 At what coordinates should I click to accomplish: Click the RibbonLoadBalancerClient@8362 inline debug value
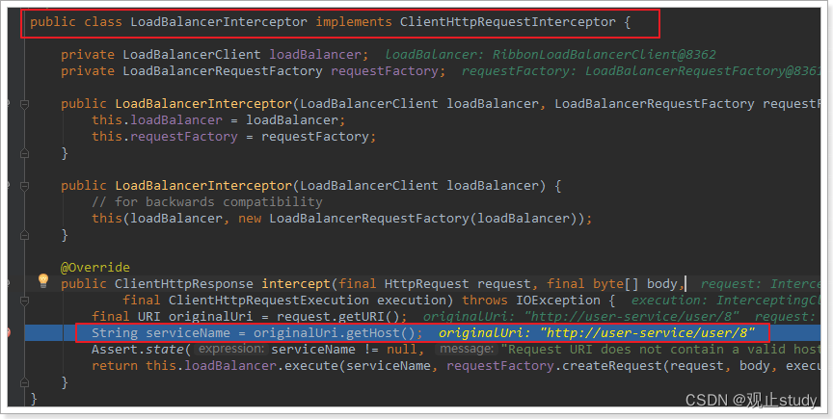(605, 55)
